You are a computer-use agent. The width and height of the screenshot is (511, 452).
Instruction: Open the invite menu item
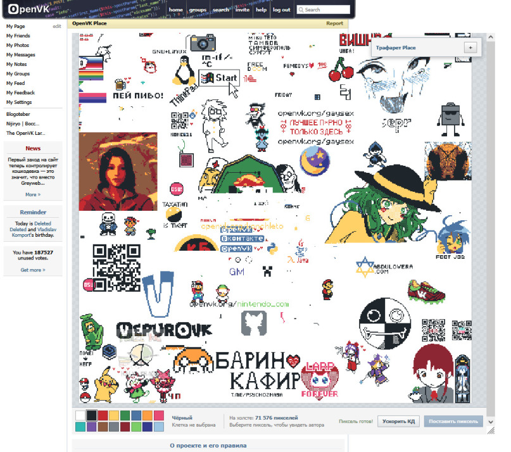point(243,9)
